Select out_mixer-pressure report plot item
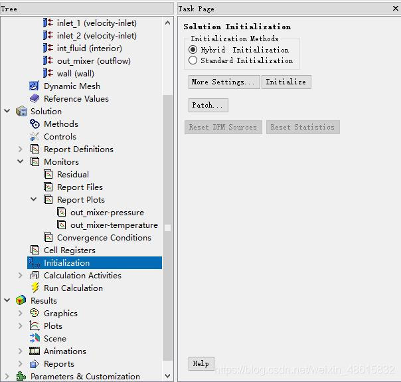This screenshot has width=401, height=382. pos(107,213)
